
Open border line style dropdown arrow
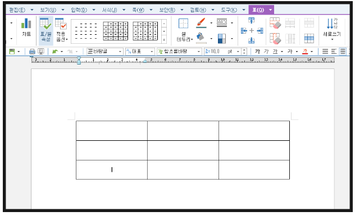point(232,23)
